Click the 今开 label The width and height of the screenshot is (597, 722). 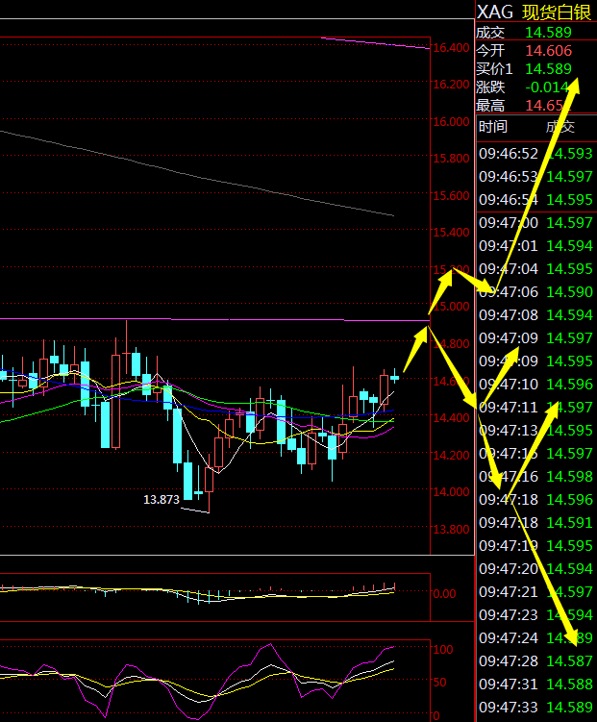pos(490,51)
